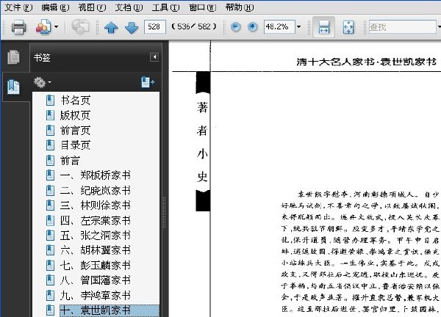441x317 pixels.
Task: Click bookmark icon beside 郑板桥家书
Action: pyautogui.click(x=50, y=175)
